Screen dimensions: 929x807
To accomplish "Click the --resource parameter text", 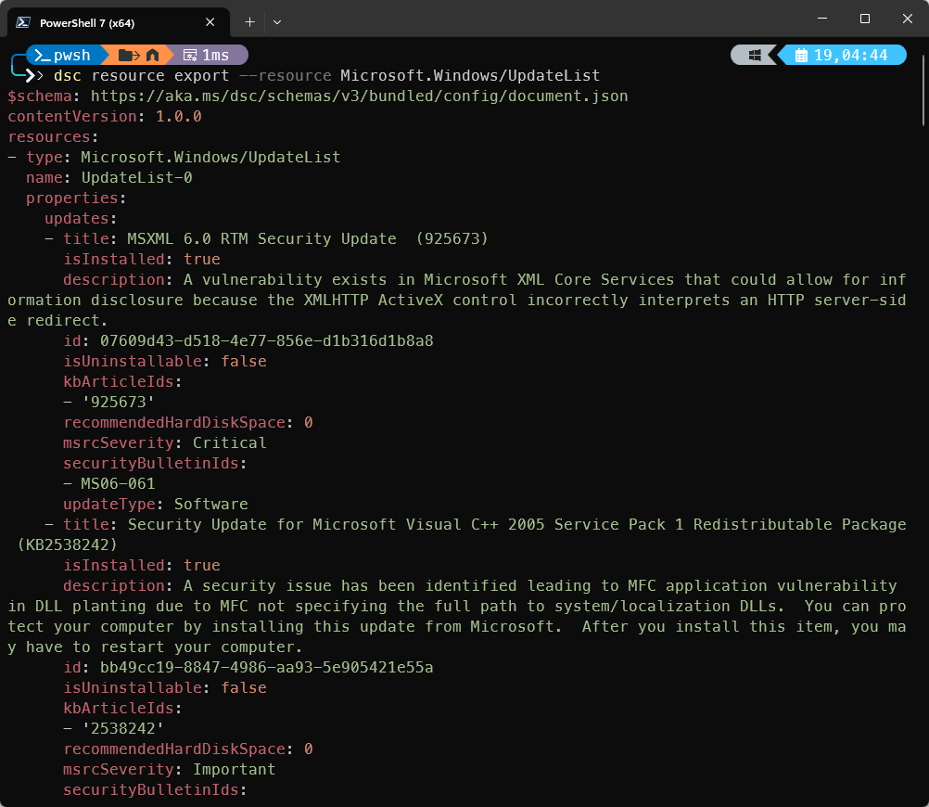I will click(285, 76).
